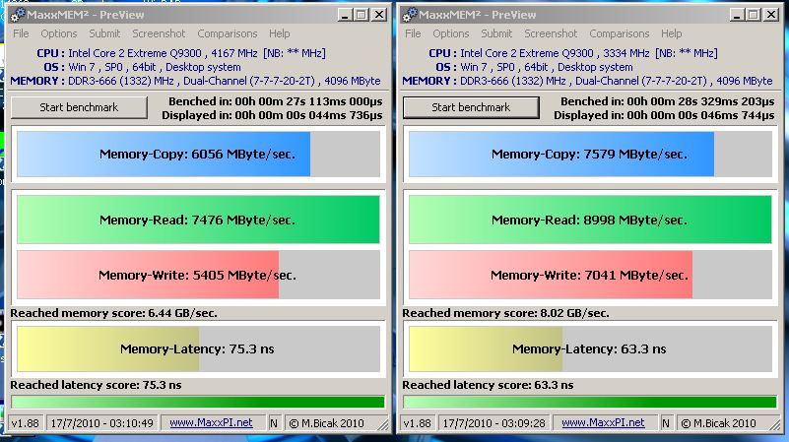Click the gear app icon in right title bar
Viewport: 789px width, 442px height.
(x=410, y=15)
